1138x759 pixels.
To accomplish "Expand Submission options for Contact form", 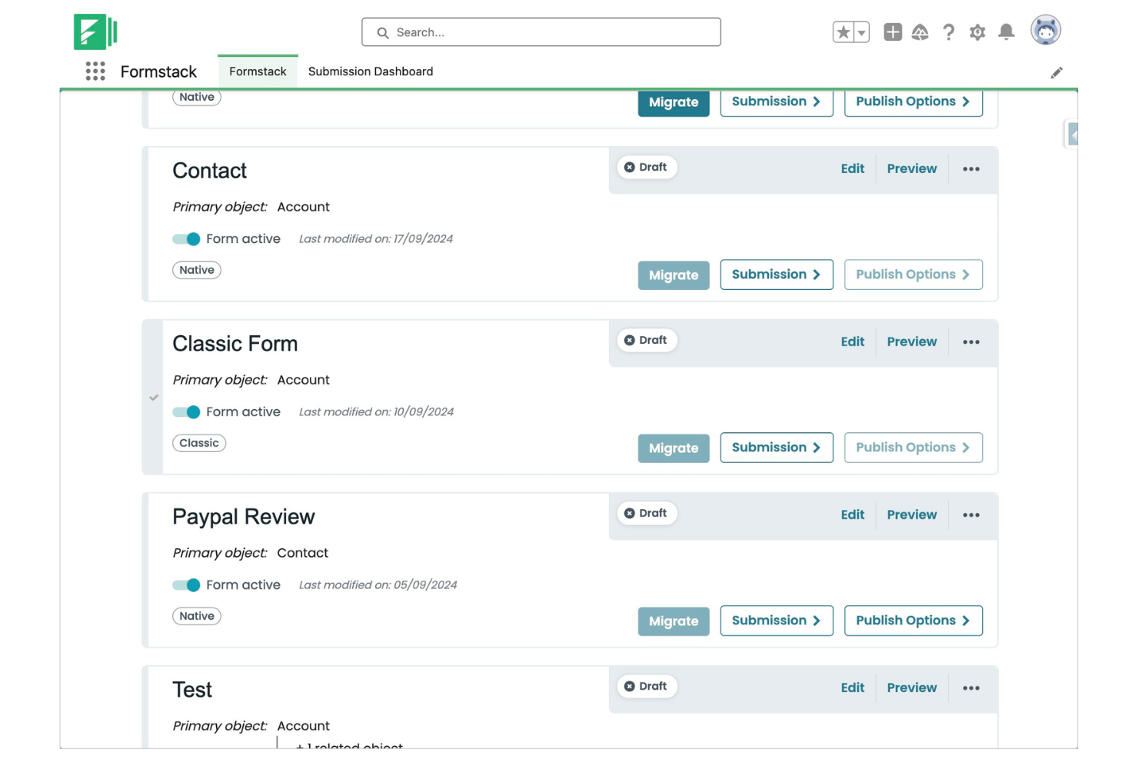I will pyautogui.click(x=776, y=274).
